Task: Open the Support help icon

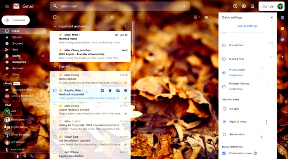Action: coord(235,6)
